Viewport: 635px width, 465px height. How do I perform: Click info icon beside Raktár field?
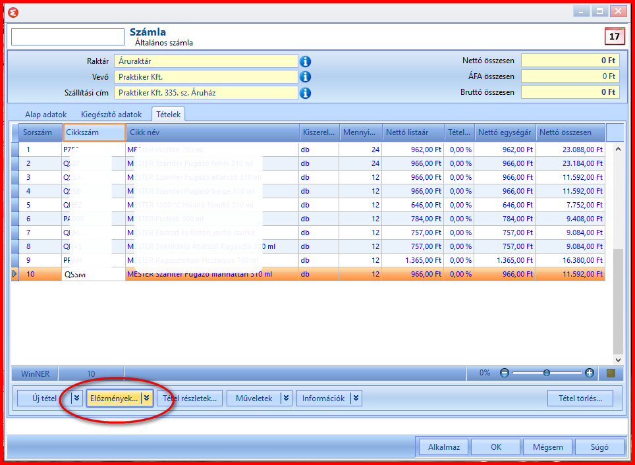(x=305, y=61)
